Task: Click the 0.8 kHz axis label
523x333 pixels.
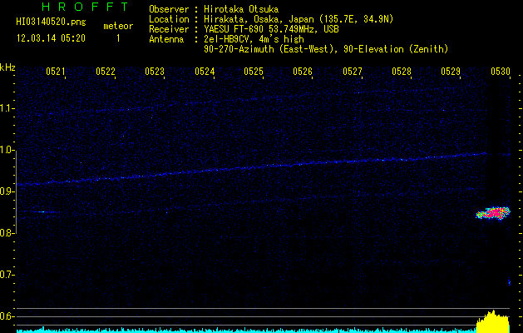Action: 7,233
